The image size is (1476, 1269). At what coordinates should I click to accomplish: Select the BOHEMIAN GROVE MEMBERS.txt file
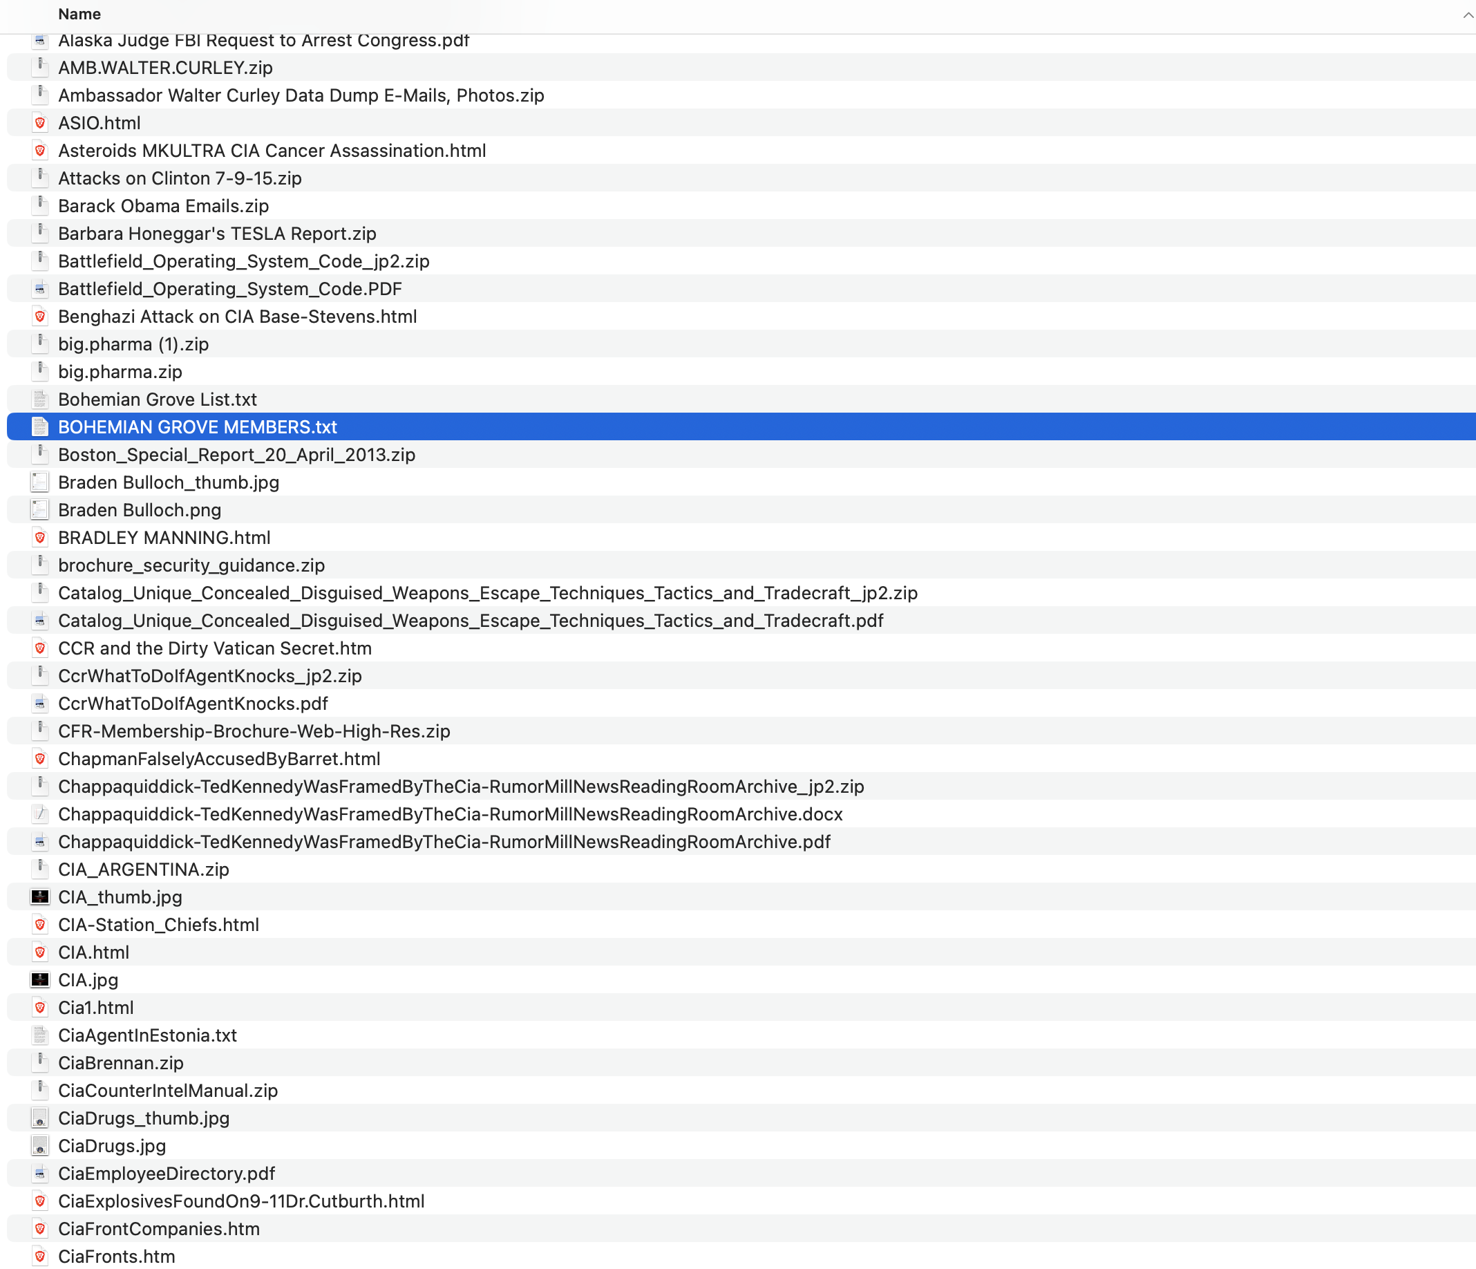pyautogui.click(x=198, y=426)
